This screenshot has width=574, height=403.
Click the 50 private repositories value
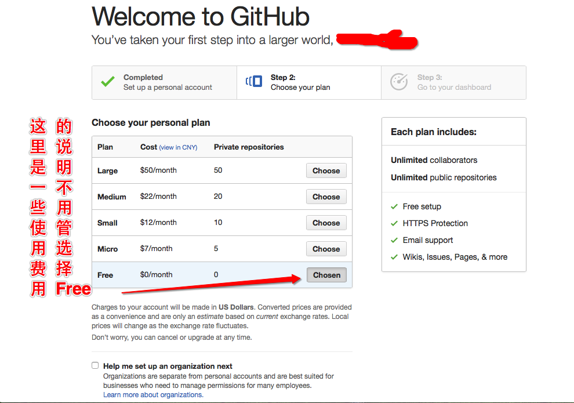[218, 170]
